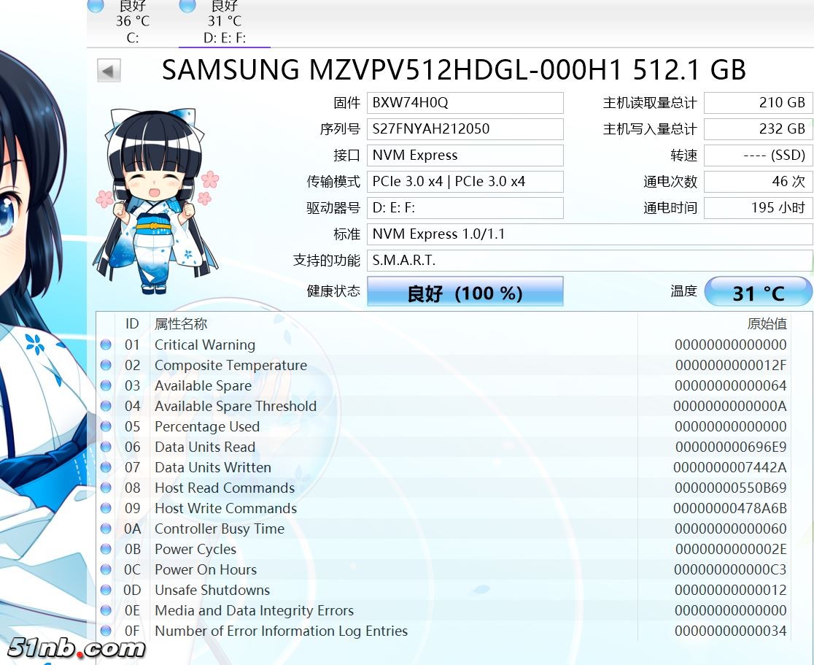Click the status orb for Unsafe Shutdowns
This screenshot has height=665, width=814.
(106, 590)
